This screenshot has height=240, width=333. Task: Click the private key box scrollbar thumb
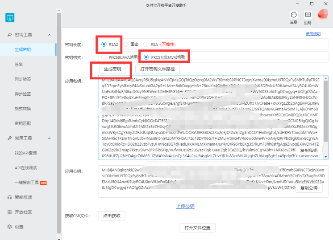[x=326, y=111]
